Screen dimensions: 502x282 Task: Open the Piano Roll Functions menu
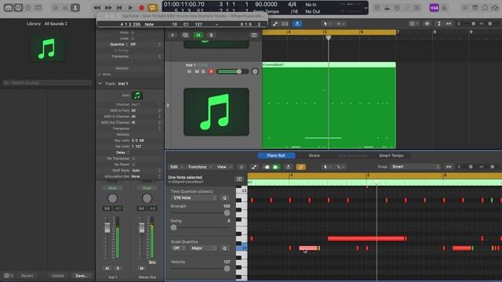point(200,167)
